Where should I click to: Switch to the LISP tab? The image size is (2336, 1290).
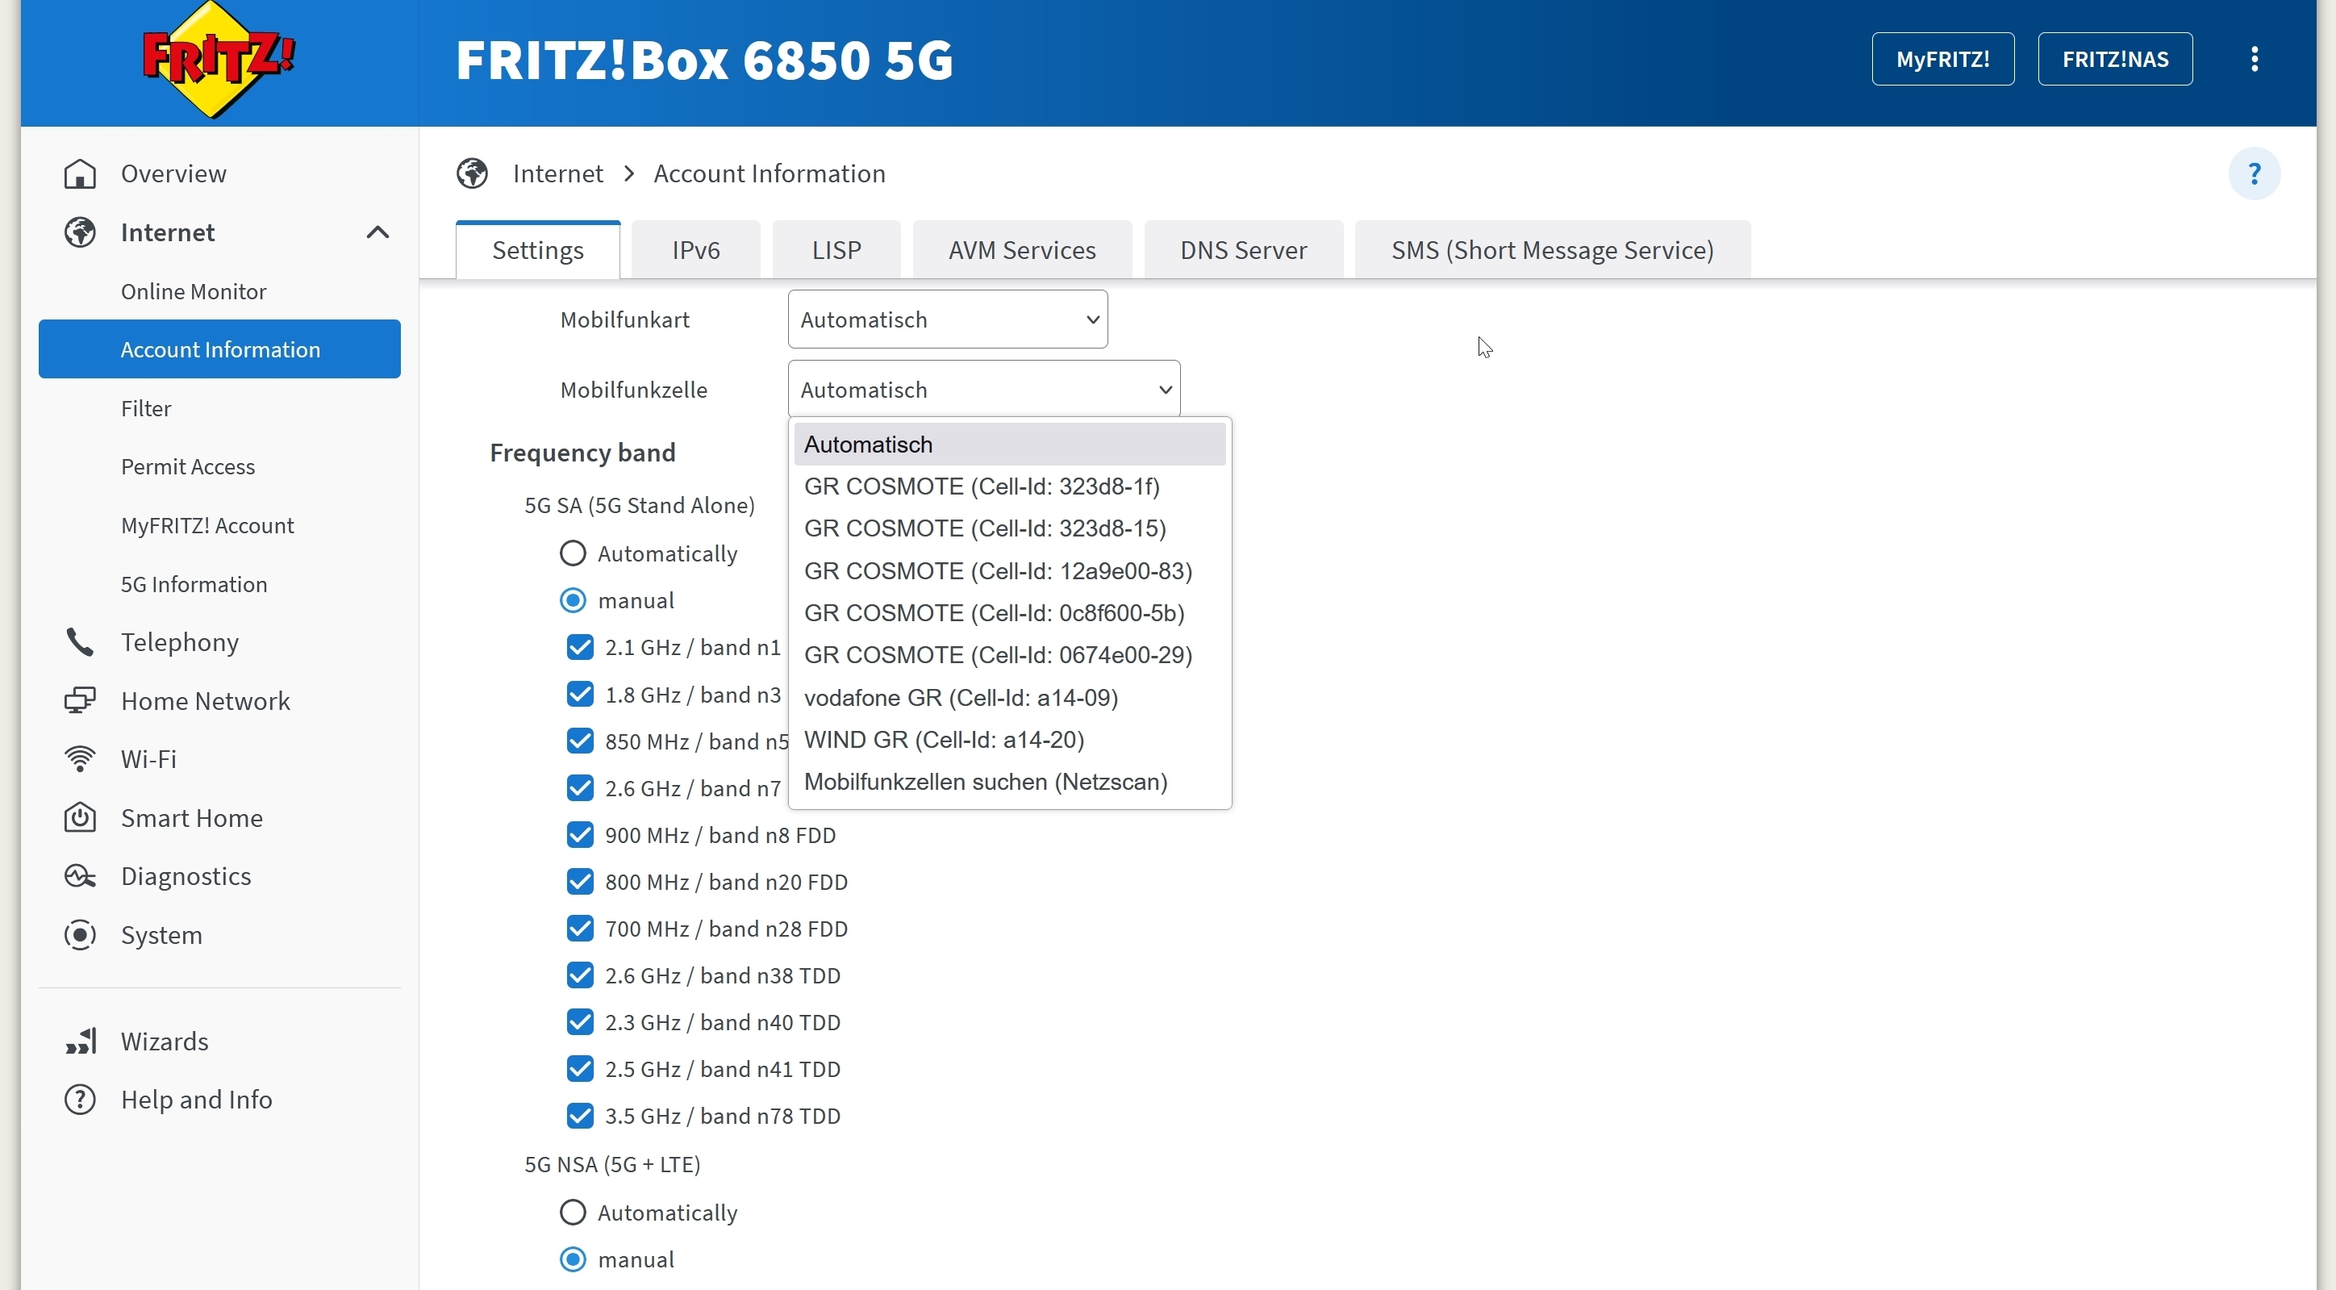tap(836, 249)
